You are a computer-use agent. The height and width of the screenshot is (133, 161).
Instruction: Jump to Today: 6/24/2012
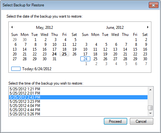coord(37,69)
